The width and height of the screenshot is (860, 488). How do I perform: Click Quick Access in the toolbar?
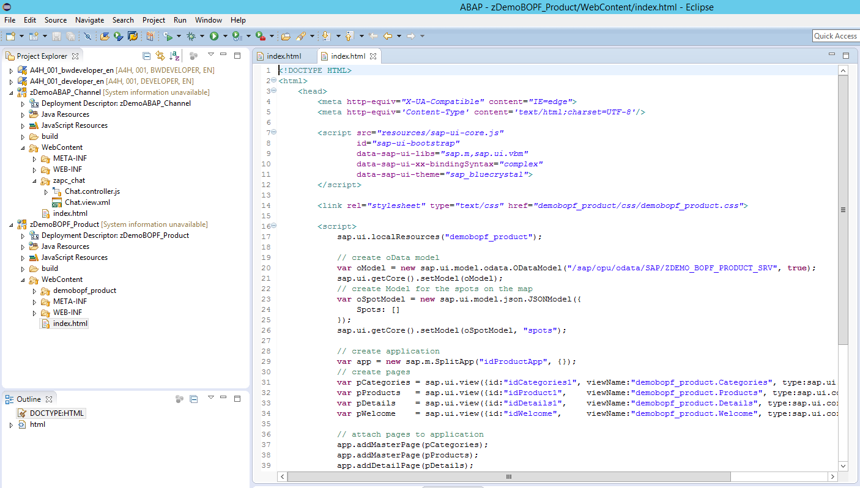(835, 35)
